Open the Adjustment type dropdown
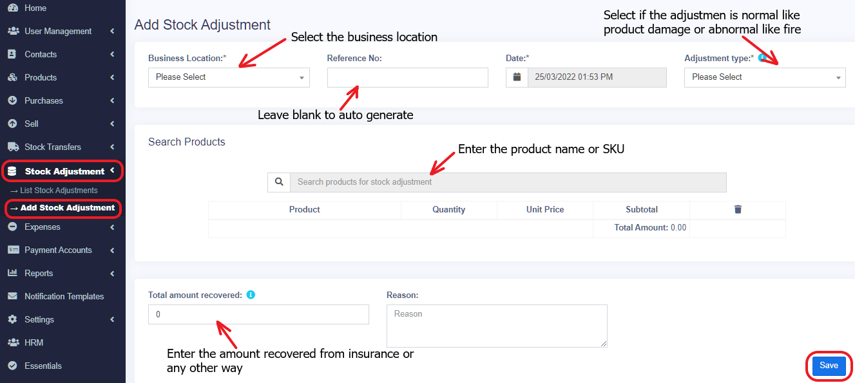Image resolution: width=855 pixels, height=383 pixels. click(764, 77)
